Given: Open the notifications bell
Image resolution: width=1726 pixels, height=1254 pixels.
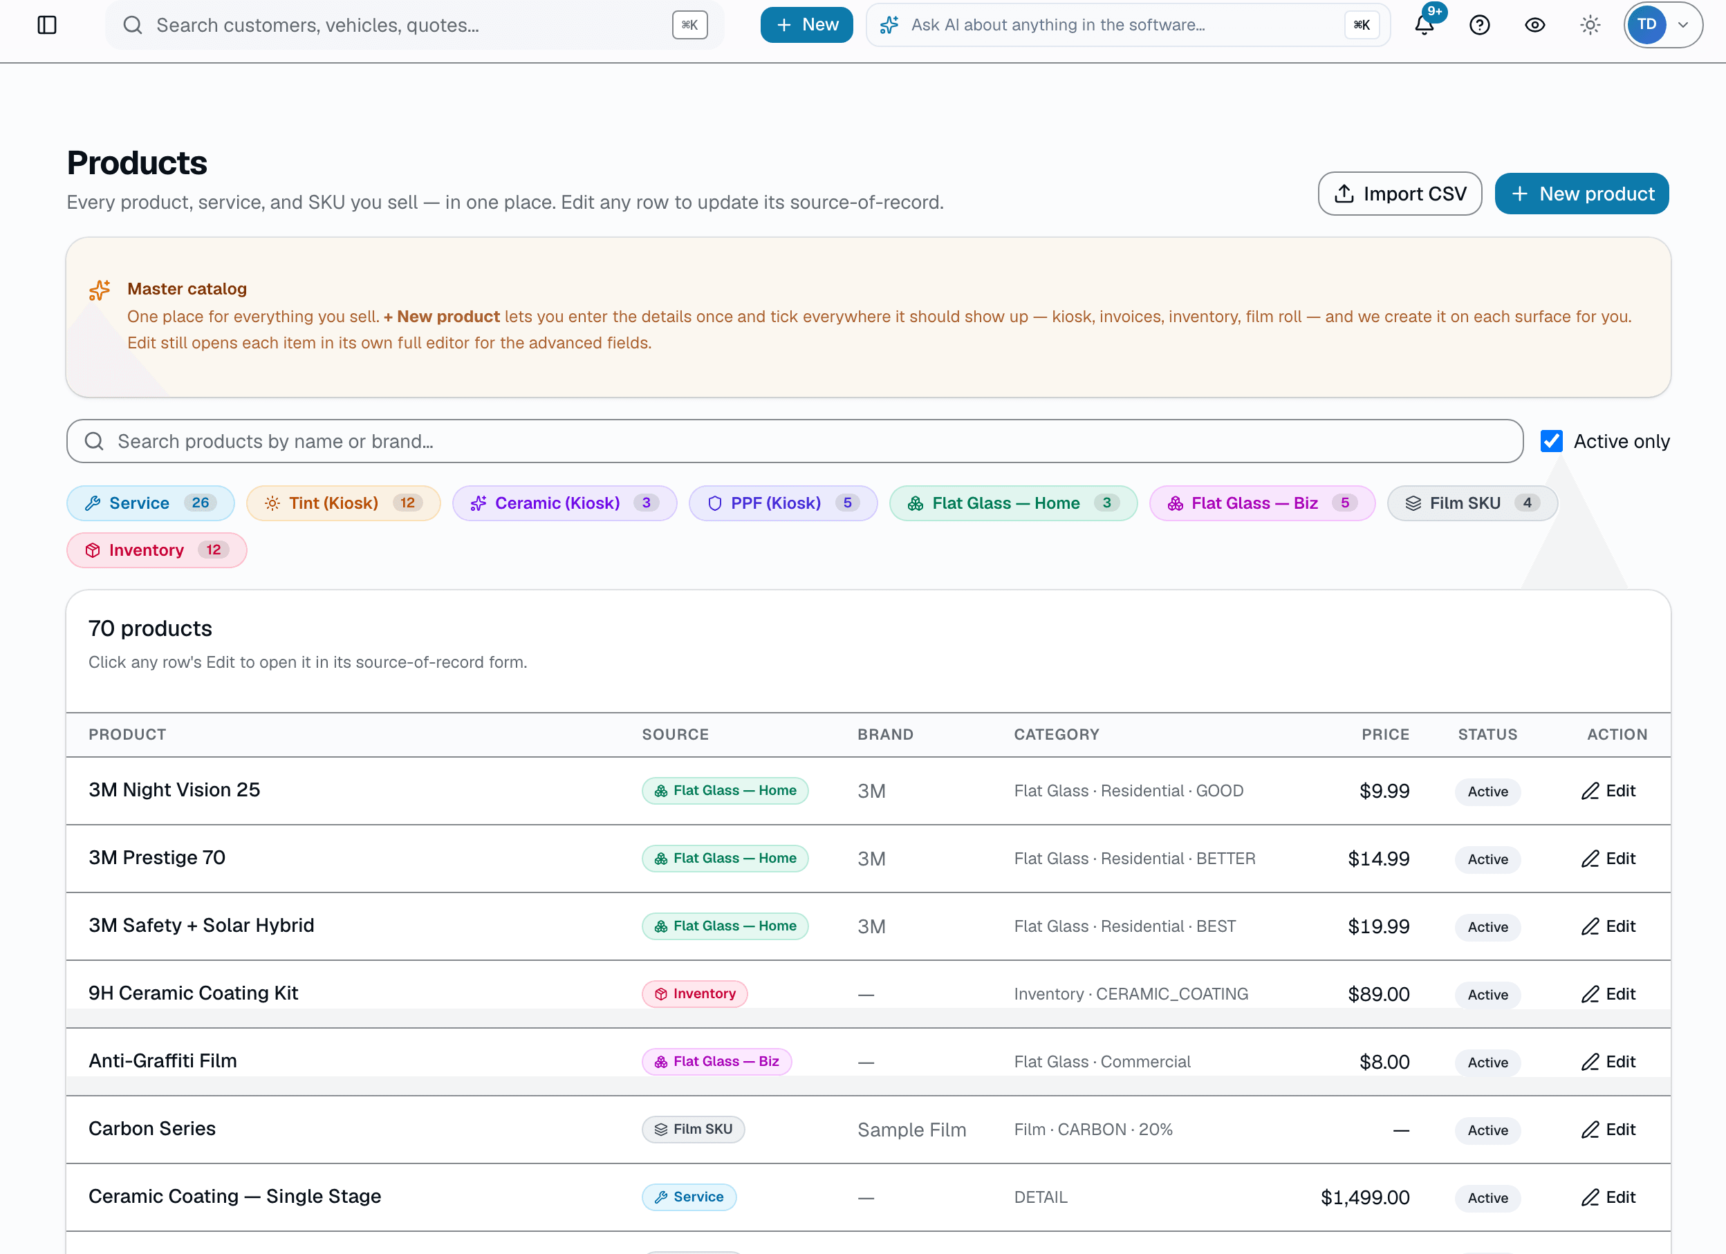Looking at the screenshot, I should pyautogui.click(x=1424, y=25).
